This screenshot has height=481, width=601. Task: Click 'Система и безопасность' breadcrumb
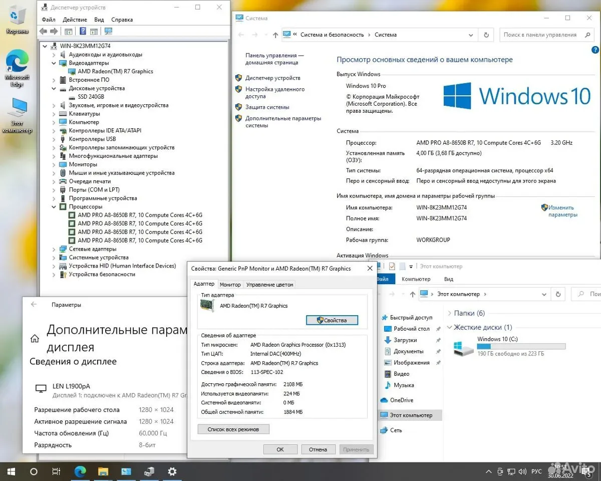(332, 35)
